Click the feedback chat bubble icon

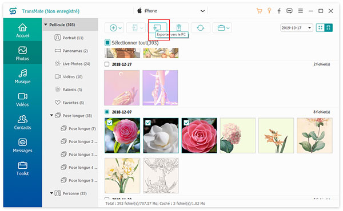click(x=289, y=11)
